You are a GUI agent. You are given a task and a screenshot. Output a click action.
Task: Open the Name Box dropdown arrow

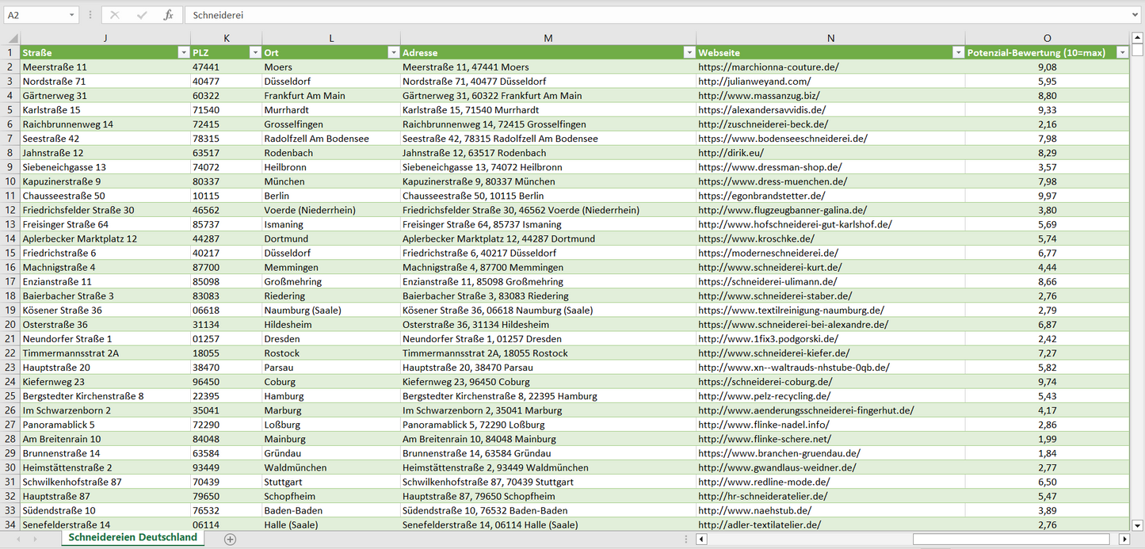tap(72, 15)
